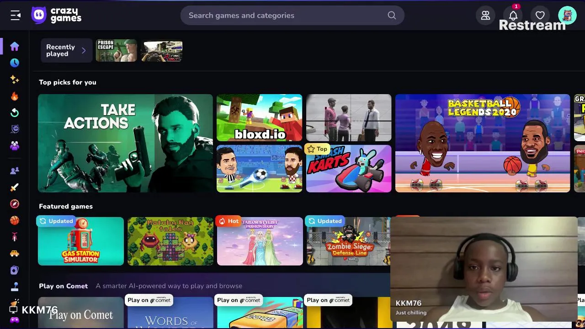Screen dimensions: 585x329
Task: Click Play on Comet badge on Words card
Action: coord(149,300)
